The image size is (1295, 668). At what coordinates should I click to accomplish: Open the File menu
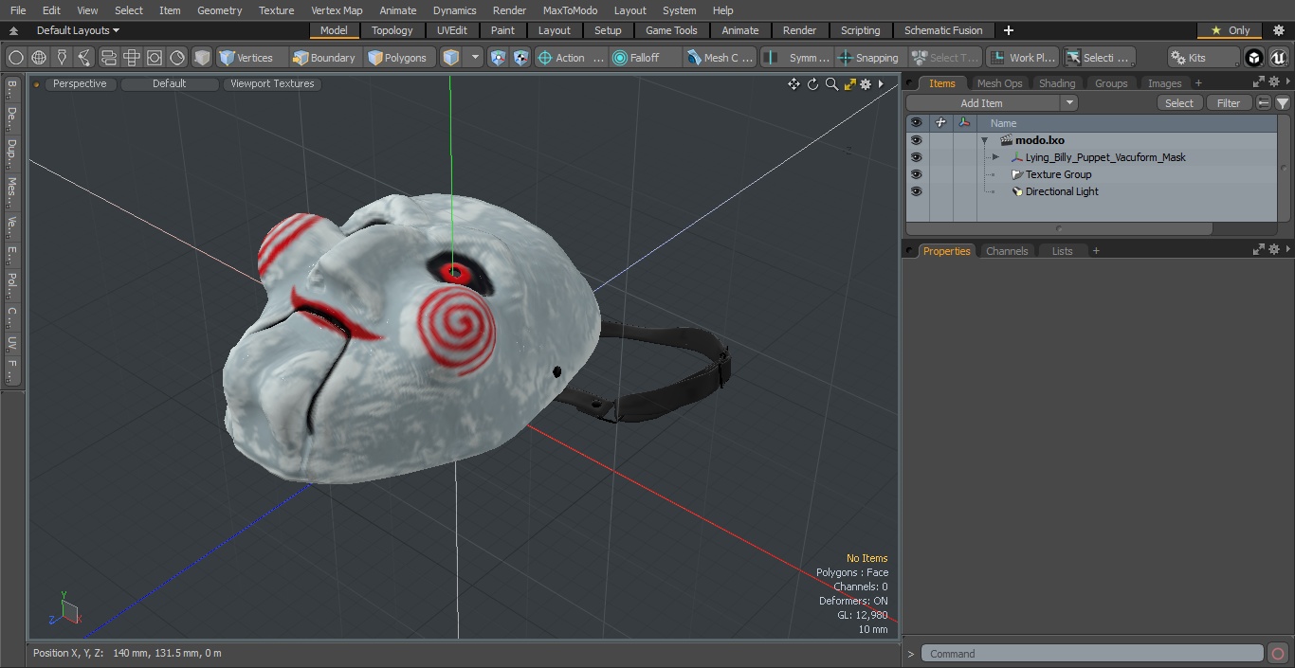[18, 10]
